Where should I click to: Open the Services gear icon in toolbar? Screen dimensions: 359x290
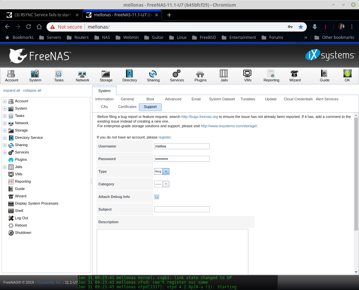tap(177, 76)
